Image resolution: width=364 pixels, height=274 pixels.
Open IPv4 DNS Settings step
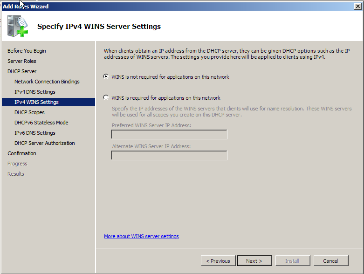[x=35, y=92]
